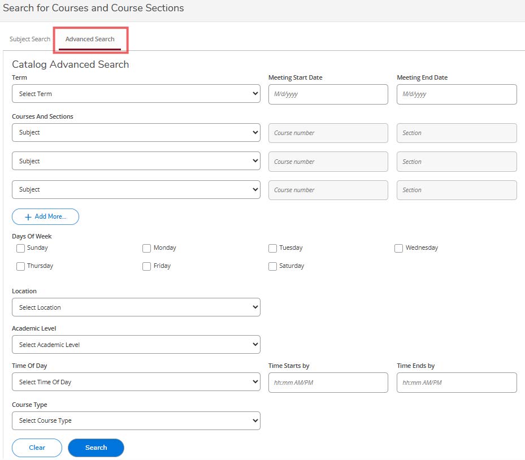Check the Saturday checkbox
525x460 pixels.
click(x=272, y=266)
